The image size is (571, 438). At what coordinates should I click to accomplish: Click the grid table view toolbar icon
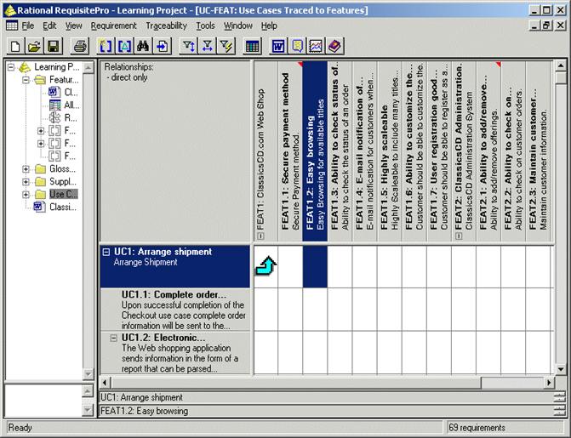click(253, 46)
